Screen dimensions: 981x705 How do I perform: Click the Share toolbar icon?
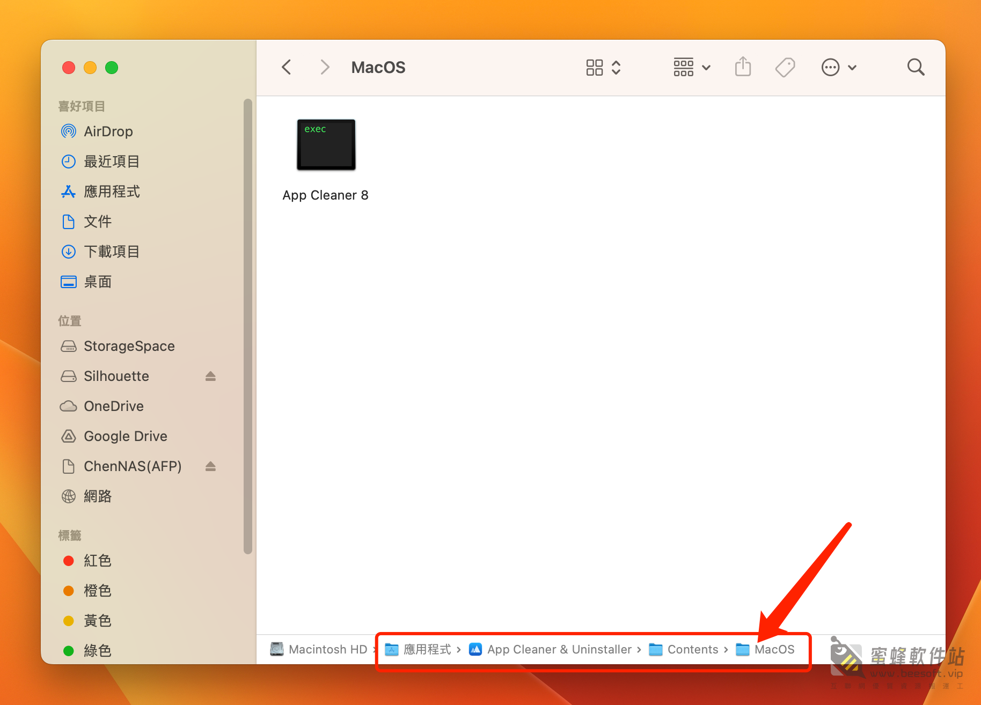coord(743,67)
